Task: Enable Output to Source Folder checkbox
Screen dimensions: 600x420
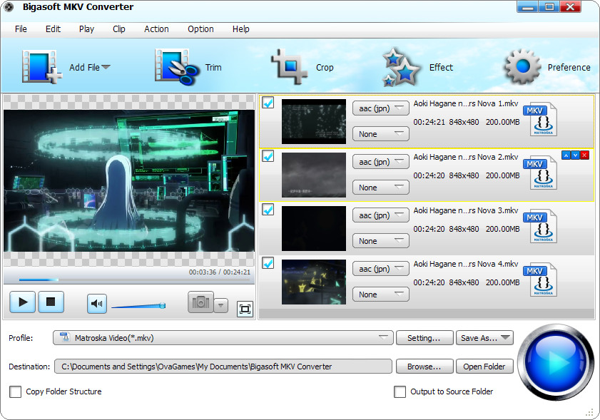Action: click(x=400, y=391)
